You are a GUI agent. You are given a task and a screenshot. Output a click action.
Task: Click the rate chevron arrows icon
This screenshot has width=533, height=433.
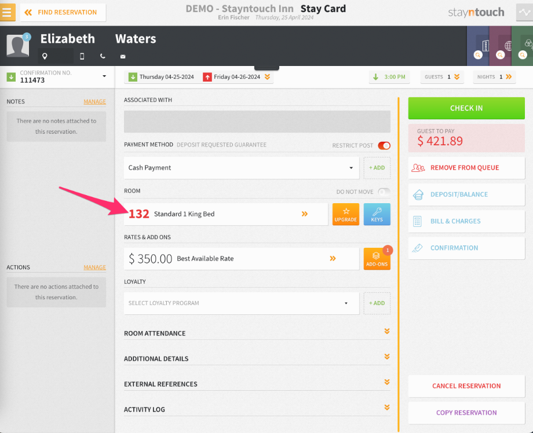click(x=333, y=258)
